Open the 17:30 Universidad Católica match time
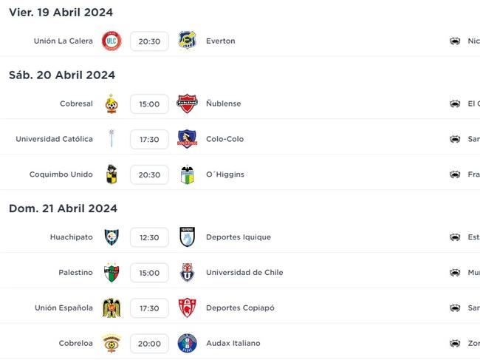 coord(149,139)
